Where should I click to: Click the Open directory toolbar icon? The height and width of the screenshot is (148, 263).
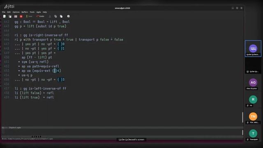[x=16, y=16]
